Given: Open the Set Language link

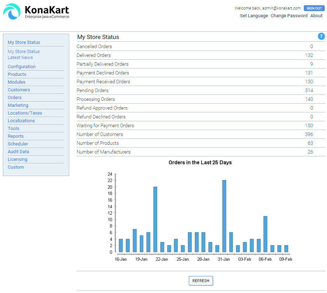Looking at the screenshot, I should click(254, 16).
